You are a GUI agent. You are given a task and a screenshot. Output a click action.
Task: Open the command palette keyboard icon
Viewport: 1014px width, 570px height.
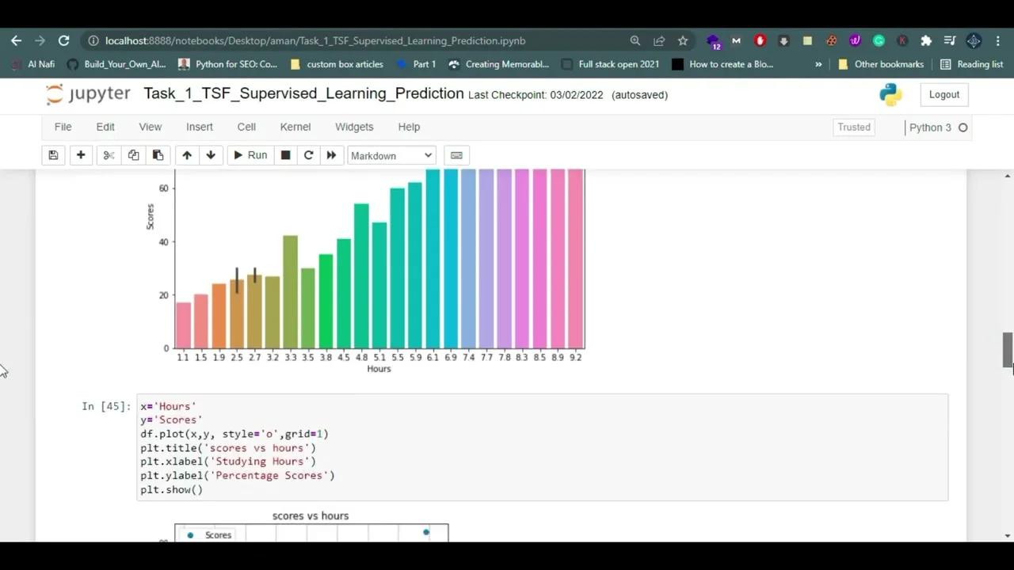pyautogui.click(x=456, y=155)
